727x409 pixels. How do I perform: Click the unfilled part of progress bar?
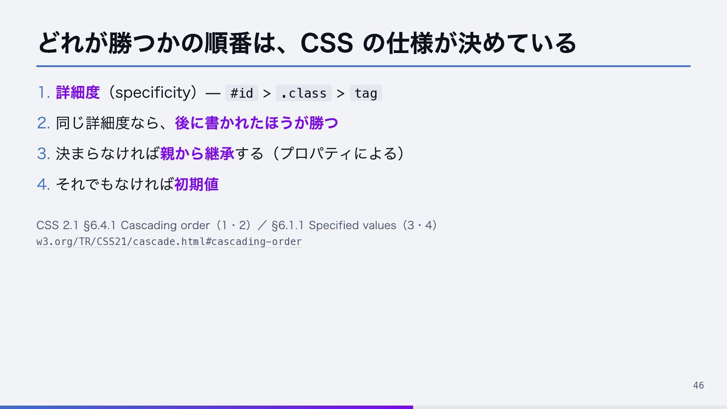pos(570,407)
